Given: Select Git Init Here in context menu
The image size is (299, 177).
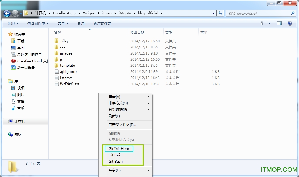Looking at the screenshot, I should pos(119,149).
